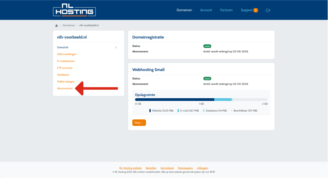328x178 pixels.
Task: Click Pakket wijzigen in the sidebar
Action: pyautogui.click(x=66, y=81)
